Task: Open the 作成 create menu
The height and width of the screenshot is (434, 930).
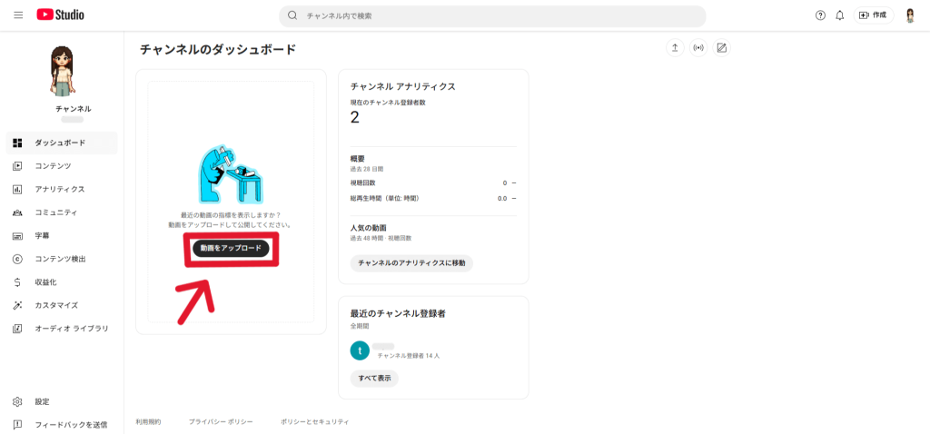Action: 873,15
